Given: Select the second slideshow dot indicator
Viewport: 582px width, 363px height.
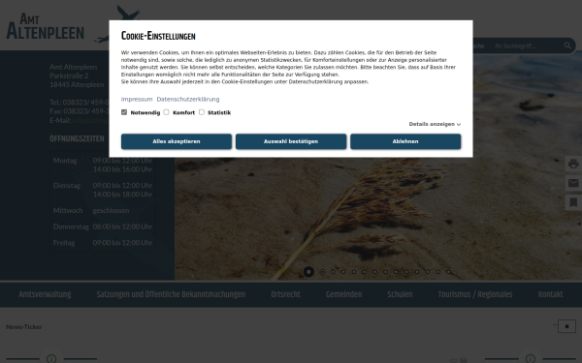Looking at the screenshot, I should pos(333,272).
